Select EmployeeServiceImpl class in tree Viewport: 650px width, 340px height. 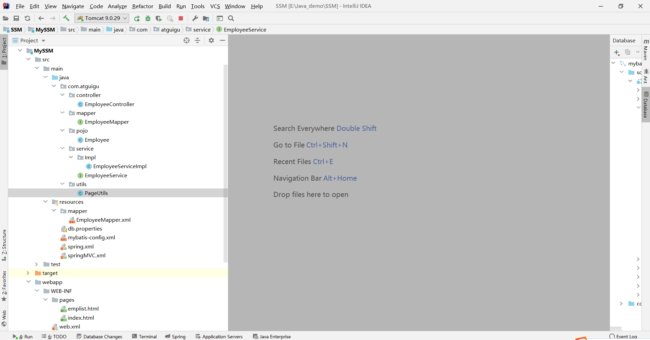point(120,166)
